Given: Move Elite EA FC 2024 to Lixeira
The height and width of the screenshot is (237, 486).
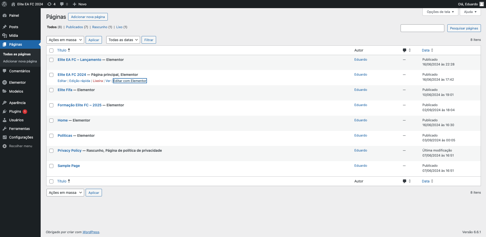Looking at the screenshot, I should (98, 81).
